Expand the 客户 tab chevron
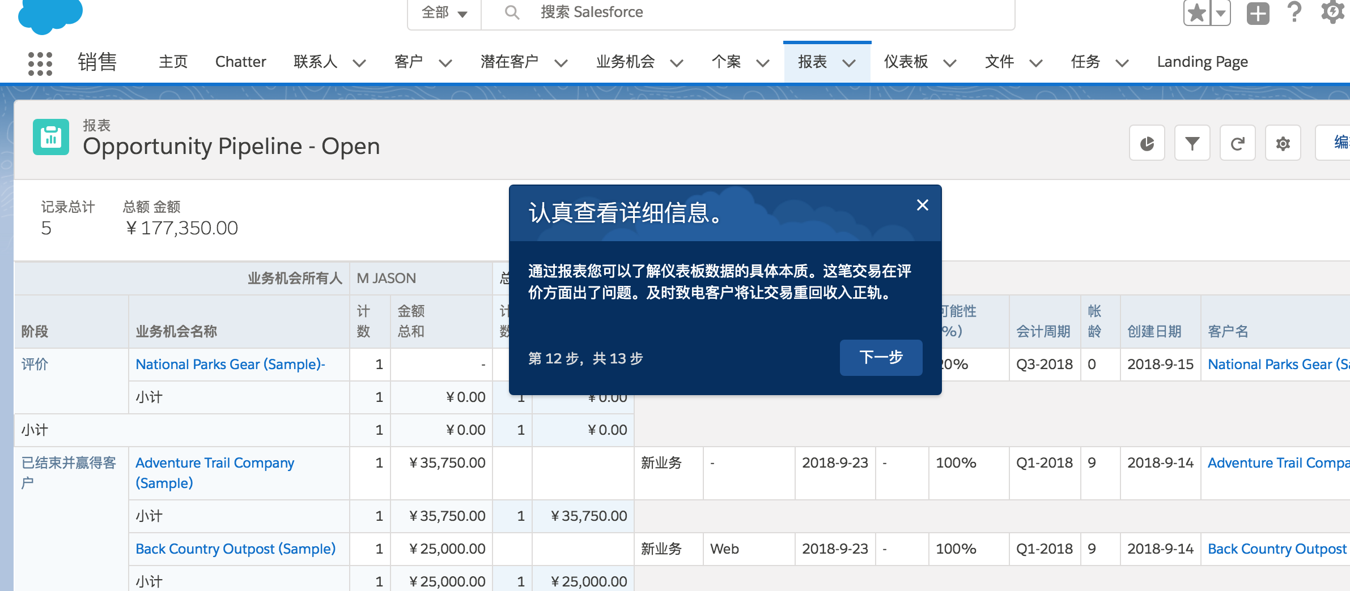The width and height of the screenshot is (1350, 591). (x=445, y=63)
